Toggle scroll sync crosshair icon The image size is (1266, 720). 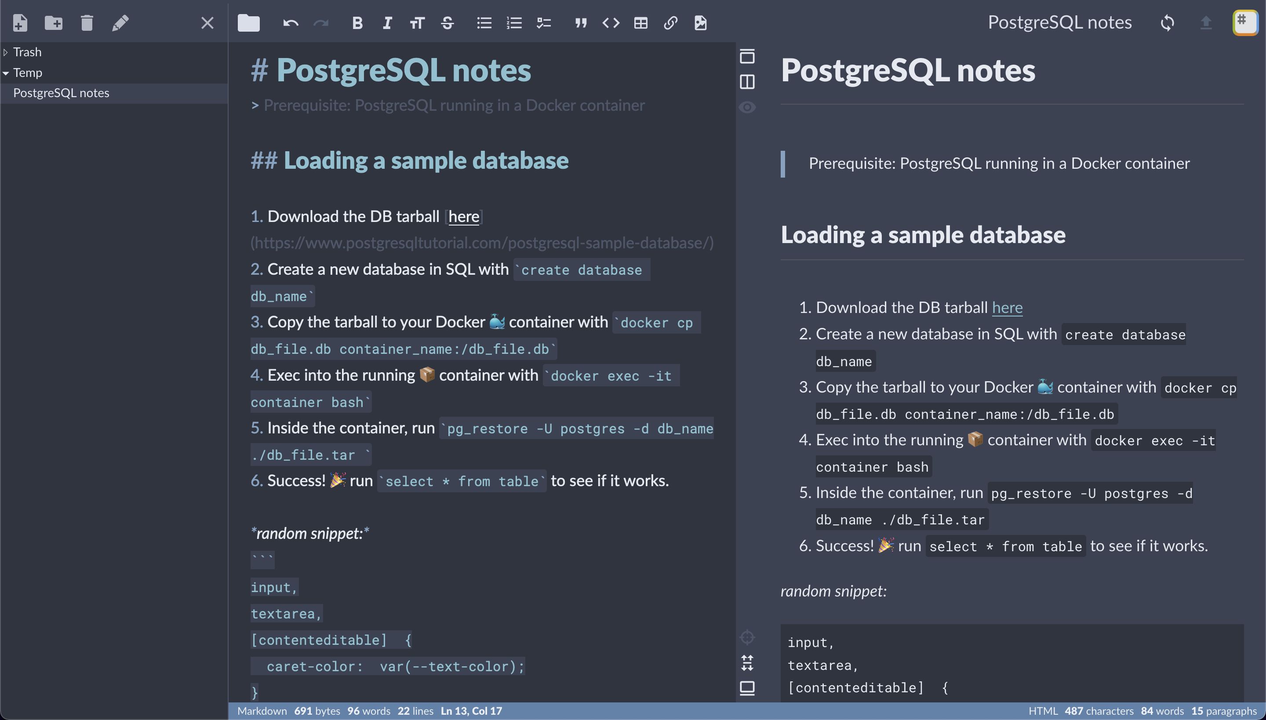[747, 637]
